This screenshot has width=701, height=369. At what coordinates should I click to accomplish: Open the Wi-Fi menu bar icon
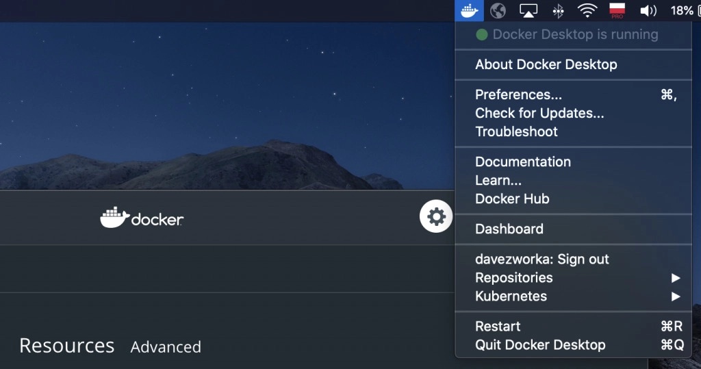pos(587,10)
